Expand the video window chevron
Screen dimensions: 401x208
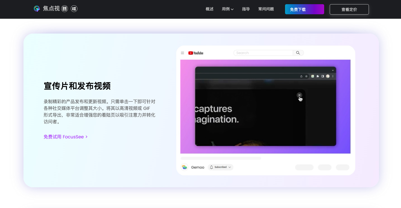pyautogui.click(x=333, y=70)
